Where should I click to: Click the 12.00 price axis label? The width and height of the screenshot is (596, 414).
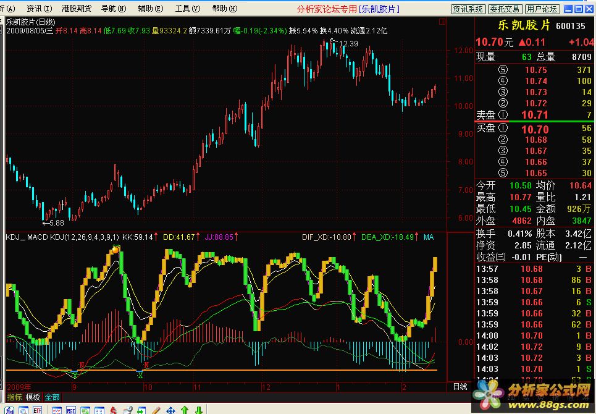tap(463, 50)
